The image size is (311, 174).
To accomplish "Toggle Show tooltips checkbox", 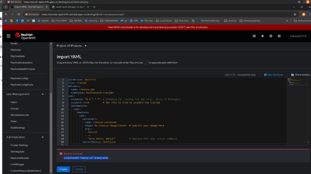I will point(292,75).
